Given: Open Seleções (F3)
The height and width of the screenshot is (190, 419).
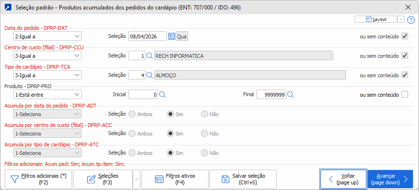Looking at the screenshot, I should tap(102, 179).
